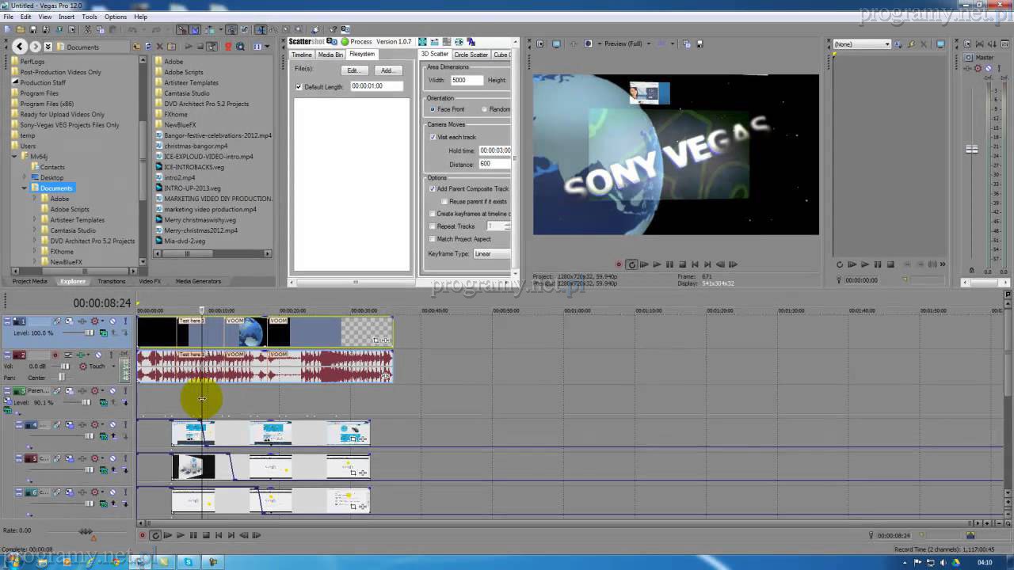Stop playback from the timeline transport bar
This screenshot has width=1014, height=570.
coord(206,535)
